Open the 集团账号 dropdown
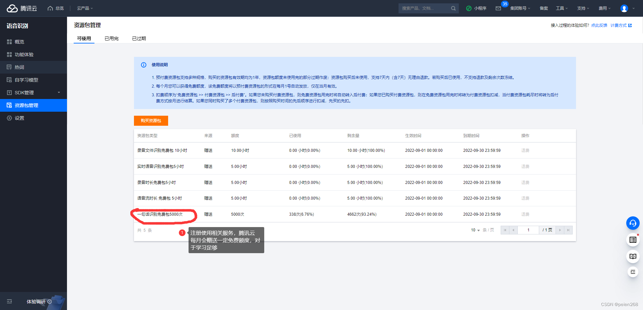 520,8
